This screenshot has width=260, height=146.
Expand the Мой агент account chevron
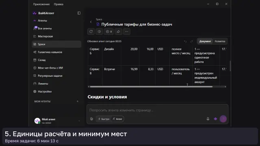click(79, 121)
